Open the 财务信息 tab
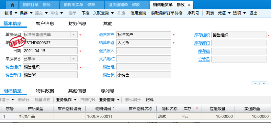 tap(77, 24)
